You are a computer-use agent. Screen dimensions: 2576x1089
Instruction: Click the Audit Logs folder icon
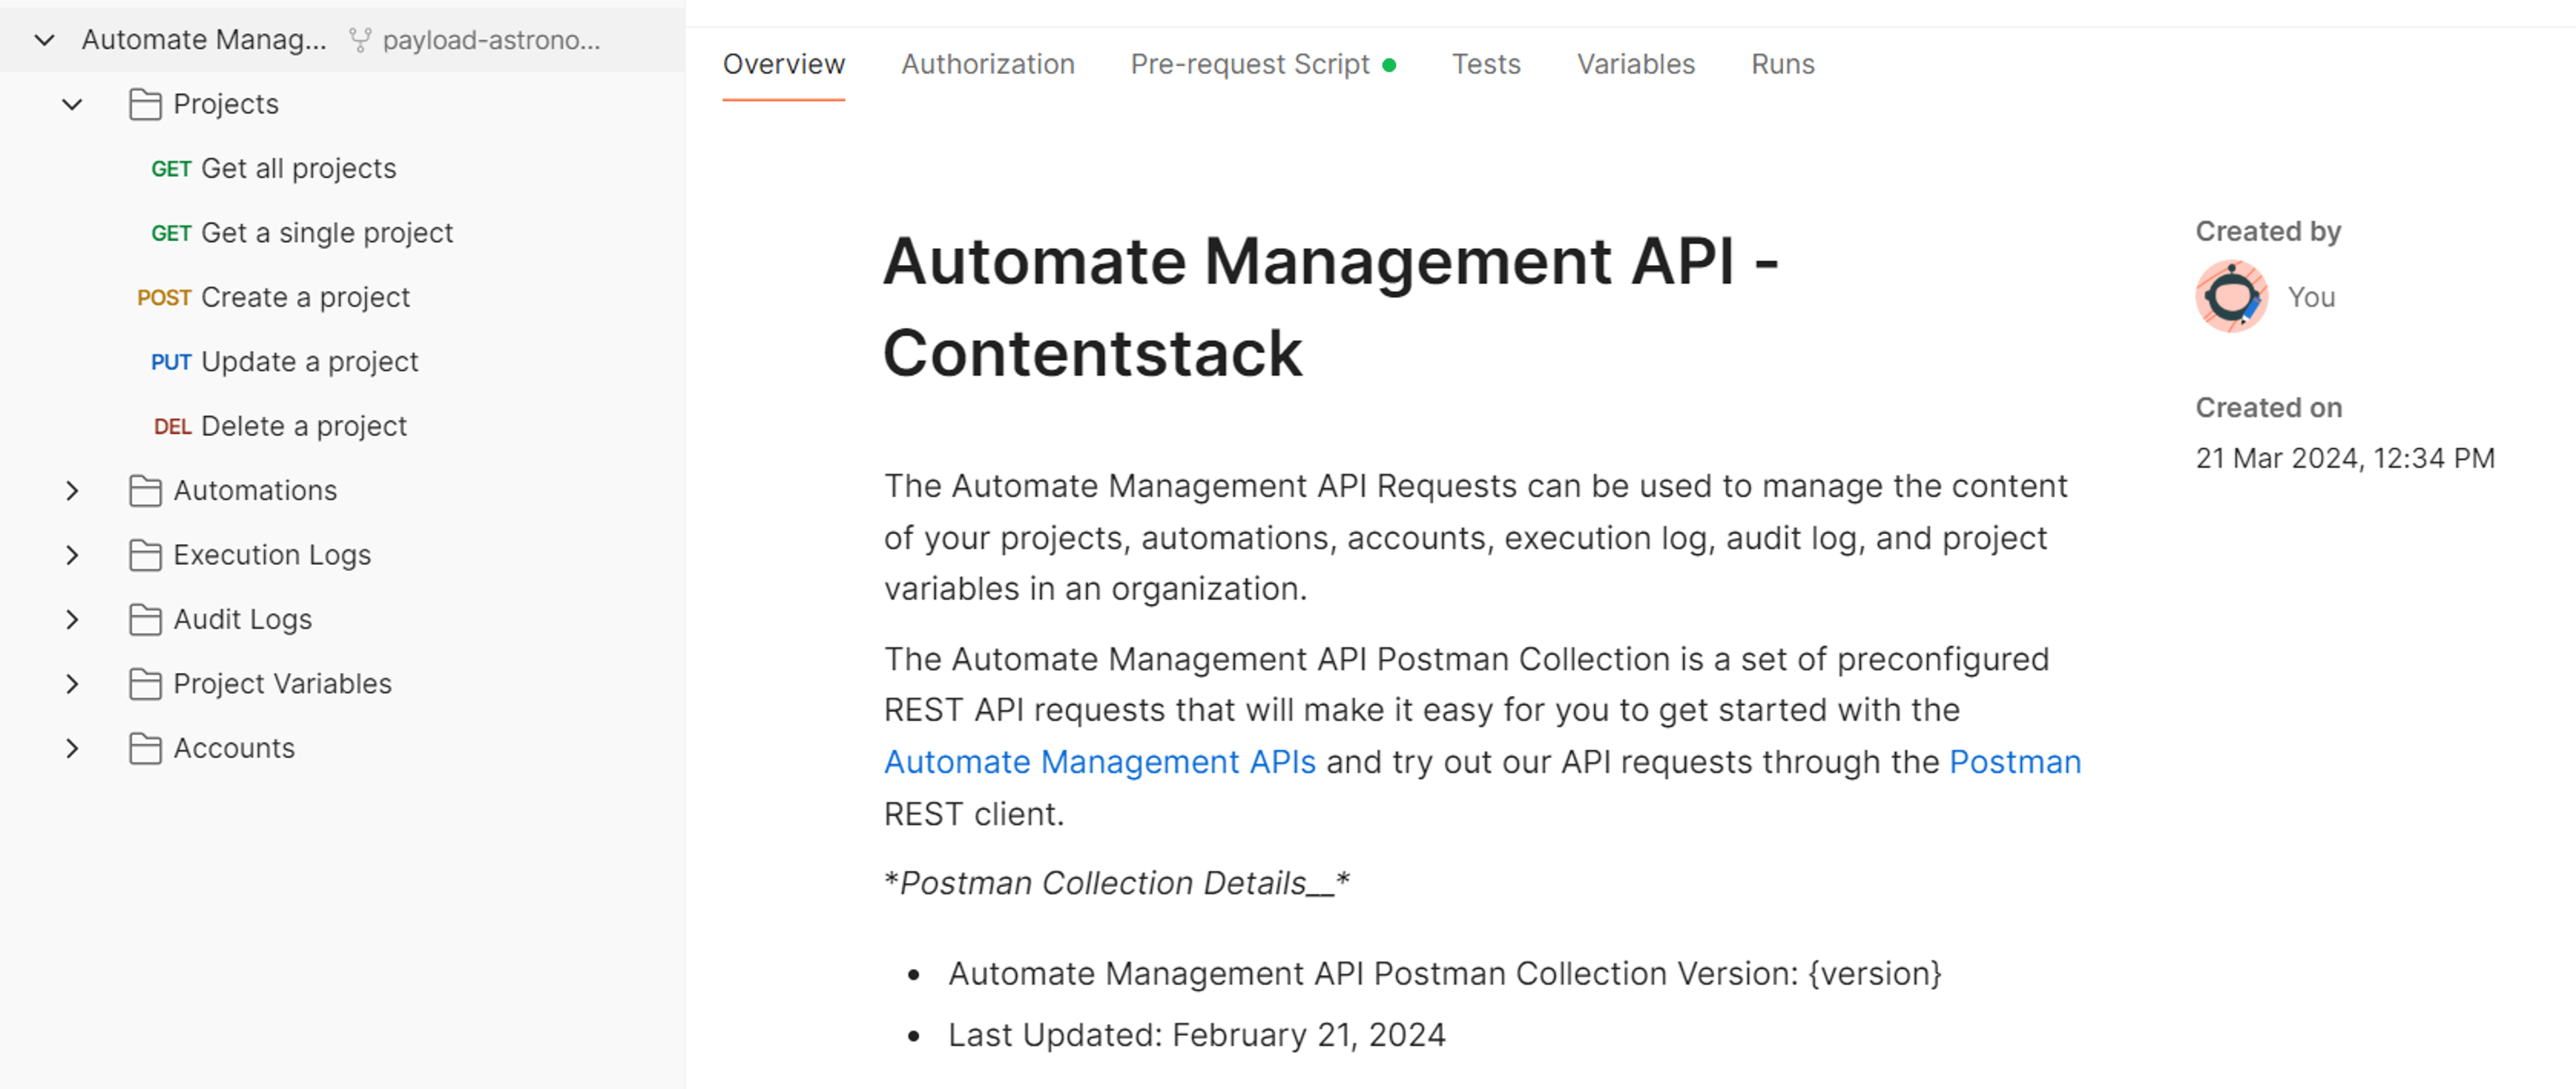click(145, 620)
